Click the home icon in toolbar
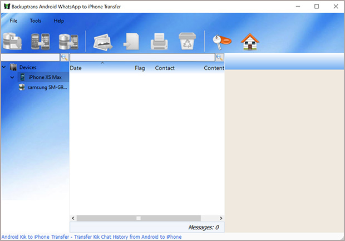 point(250,41)
